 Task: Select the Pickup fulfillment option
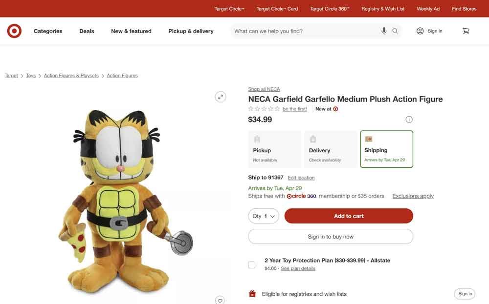274,148
